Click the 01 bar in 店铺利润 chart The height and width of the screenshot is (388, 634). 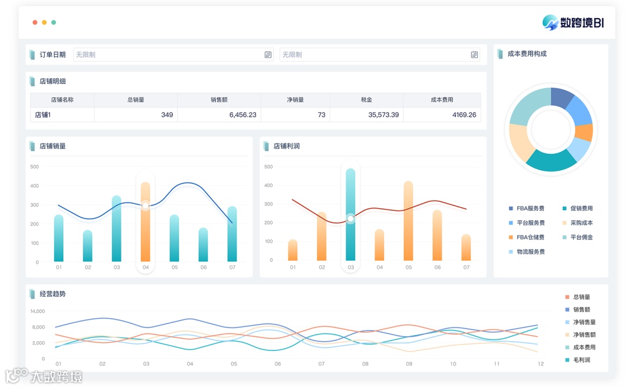pyautogui.click(x=293, y=250)
